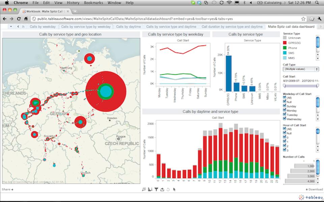Open the Chrome Bookmarks menu
This screenshot has width=324, height=202.
(x=93, y=3)
